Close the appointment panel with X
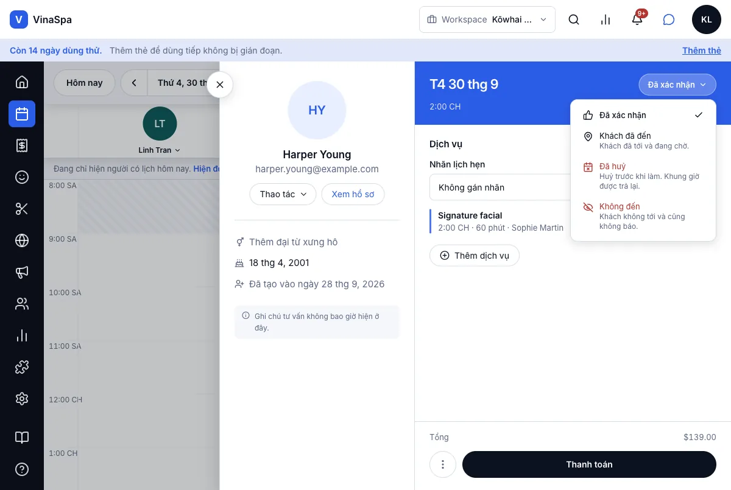Screen dimensions: 731x490 (x=220, y=85)
